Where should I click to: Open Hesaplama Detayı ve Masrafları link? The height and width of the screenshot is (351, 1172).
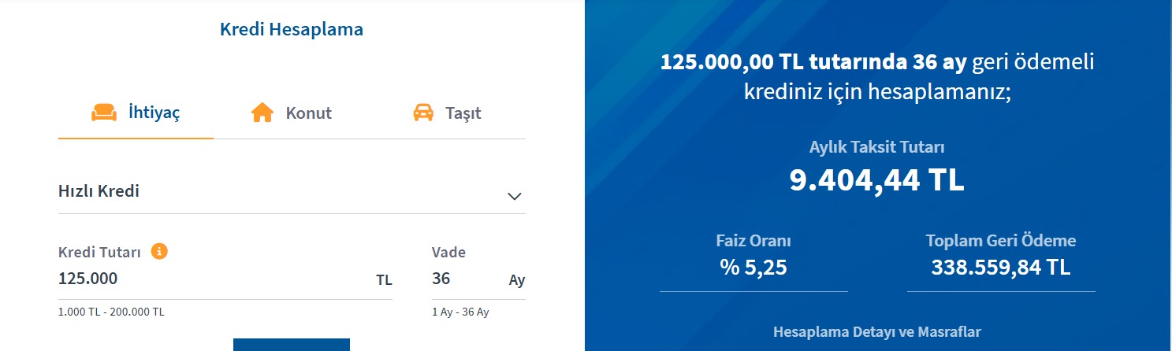[x=877, y=332]
